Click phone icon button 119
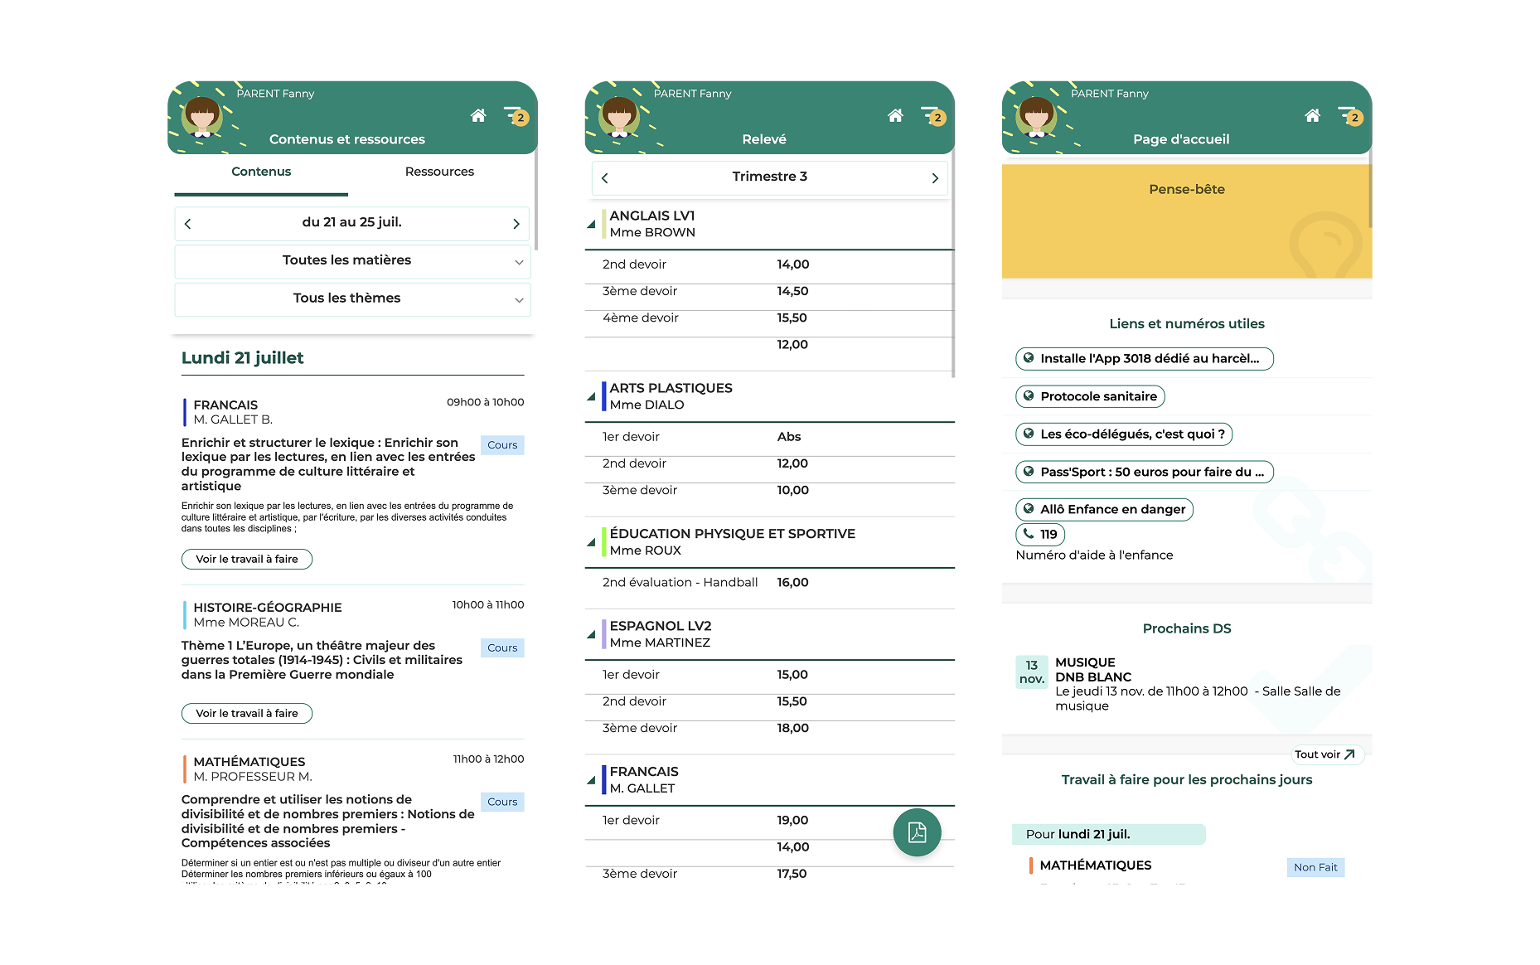The height and width of the screenshot is (965, 1540). pos(1040,535)
